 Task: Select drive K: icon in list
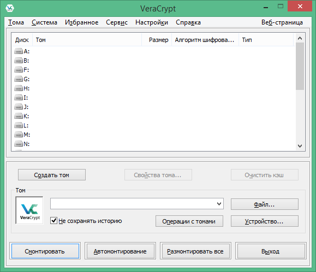click(19, 116)
